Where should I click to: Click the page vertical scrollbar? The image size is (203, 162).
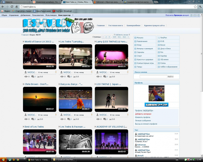[201, 81]
